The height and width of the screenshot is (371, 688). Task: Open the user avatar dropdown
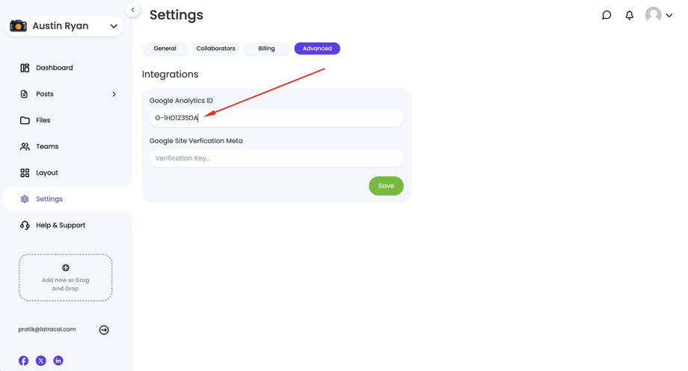coord(659,15)
